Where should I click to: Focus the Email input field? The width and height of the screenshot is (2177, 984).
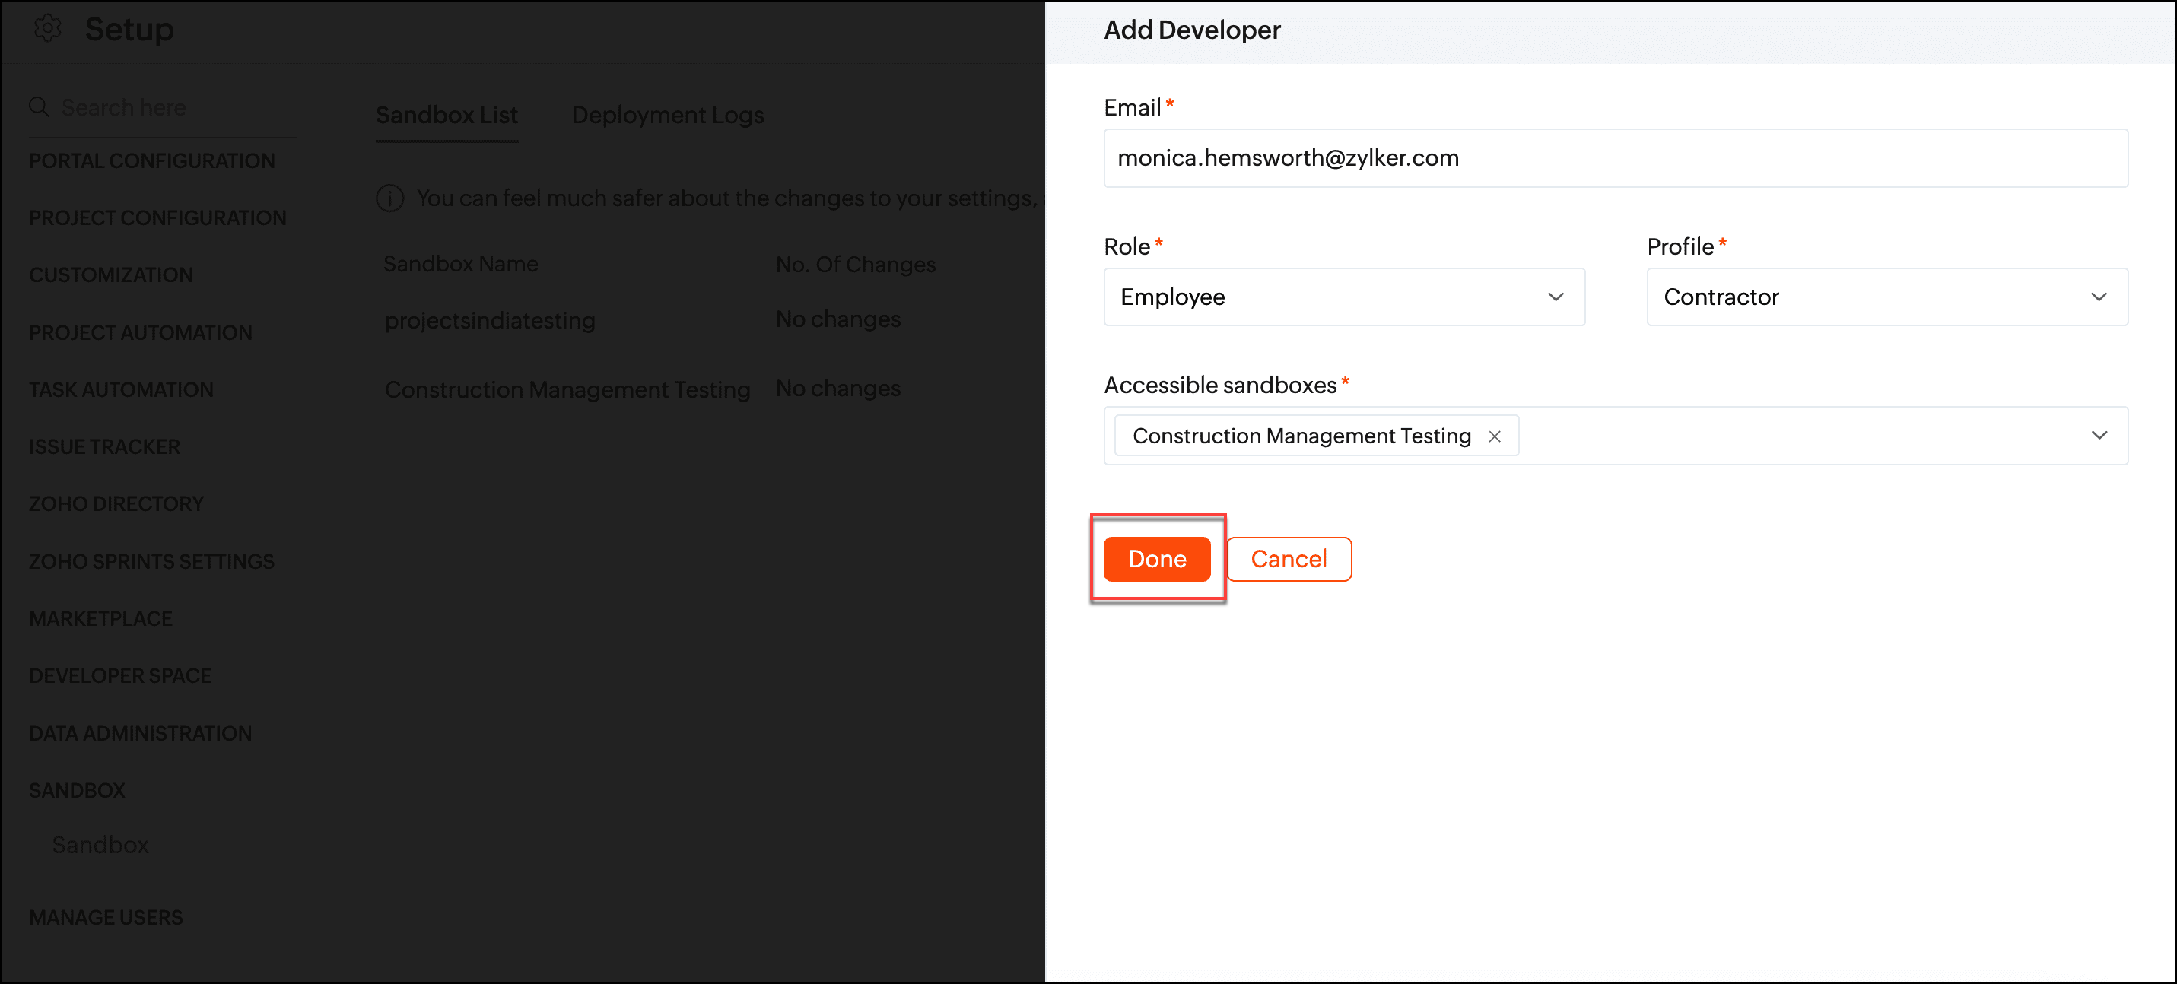point(1614,159)
